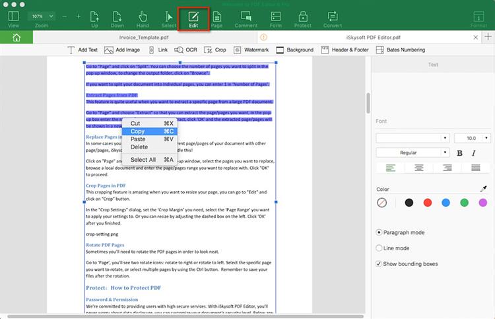Open the View panel icon

pos(13,16)
